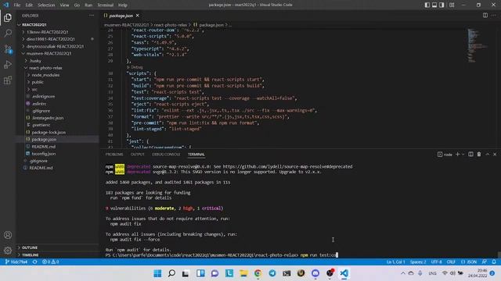The image size is (501, 281).
Task: Open the Explorer view in activity bar
Action: (x=8, y=17)
